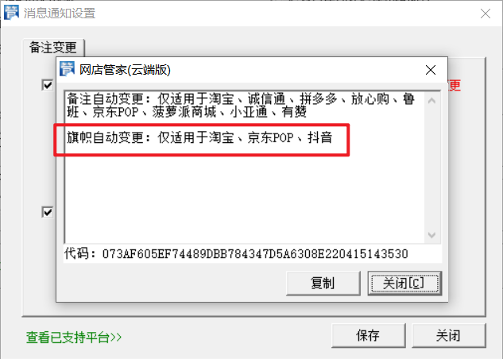The image size is (503, 359).
Task: Click the message box scrollbar track
Action: point(431,168)
